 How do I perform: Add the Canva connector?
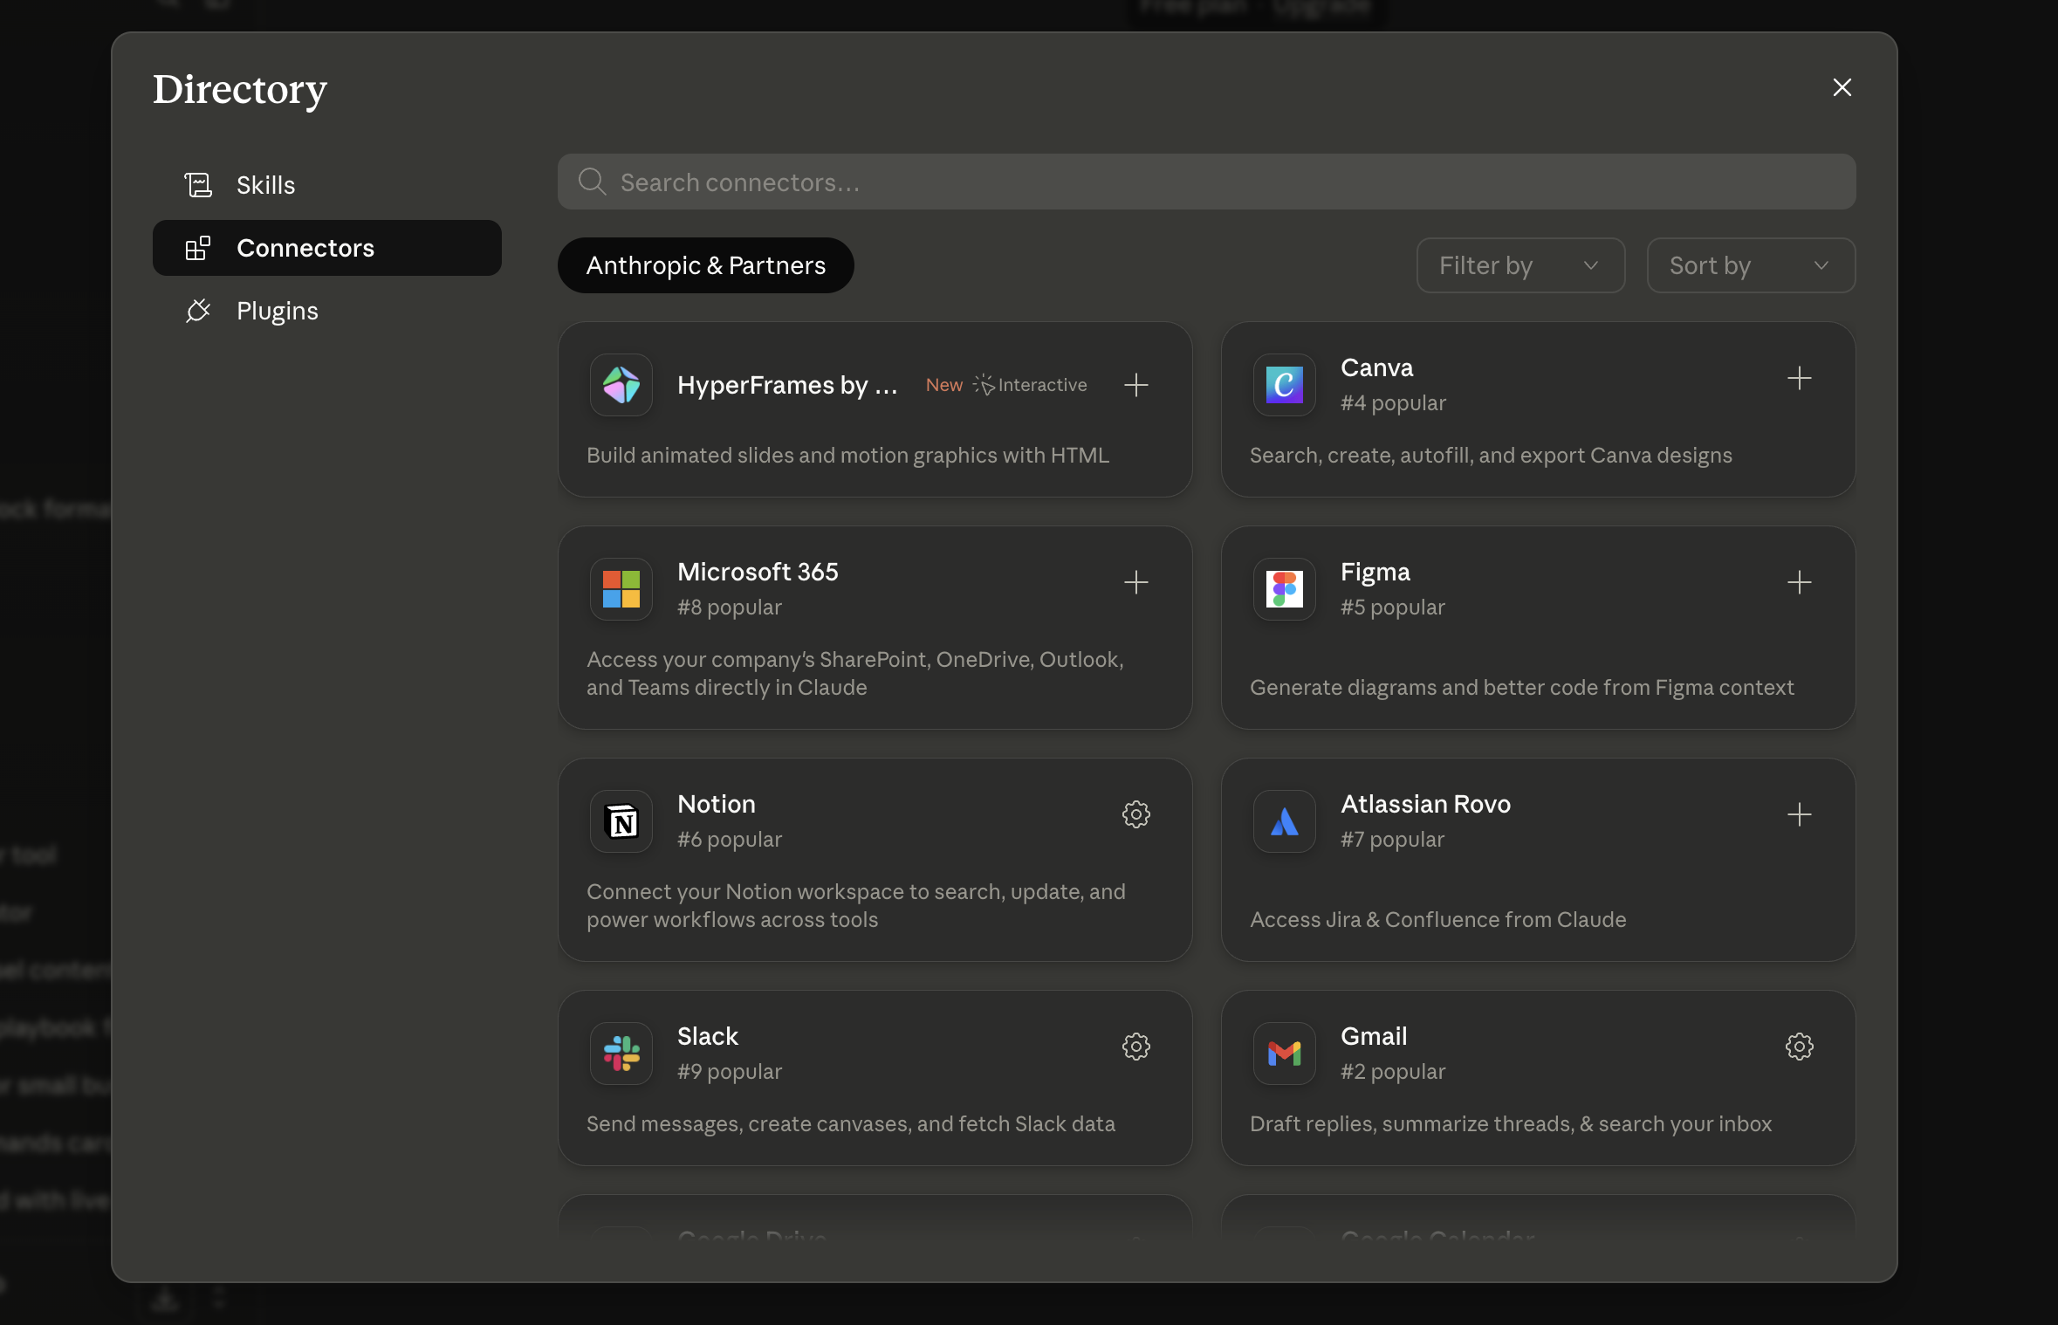(x=1799, y=378)
